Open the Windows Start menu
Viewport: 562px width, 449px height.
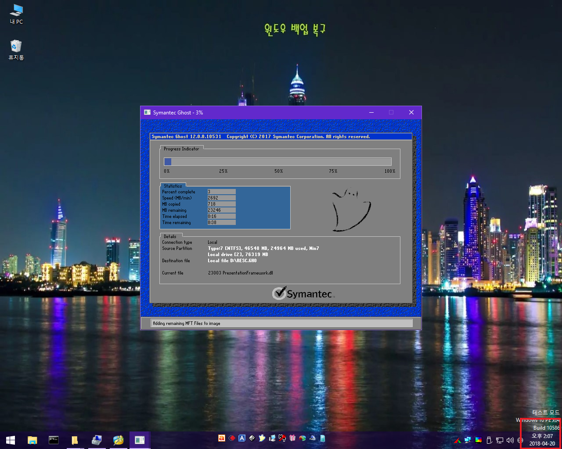tap(11, 440)
